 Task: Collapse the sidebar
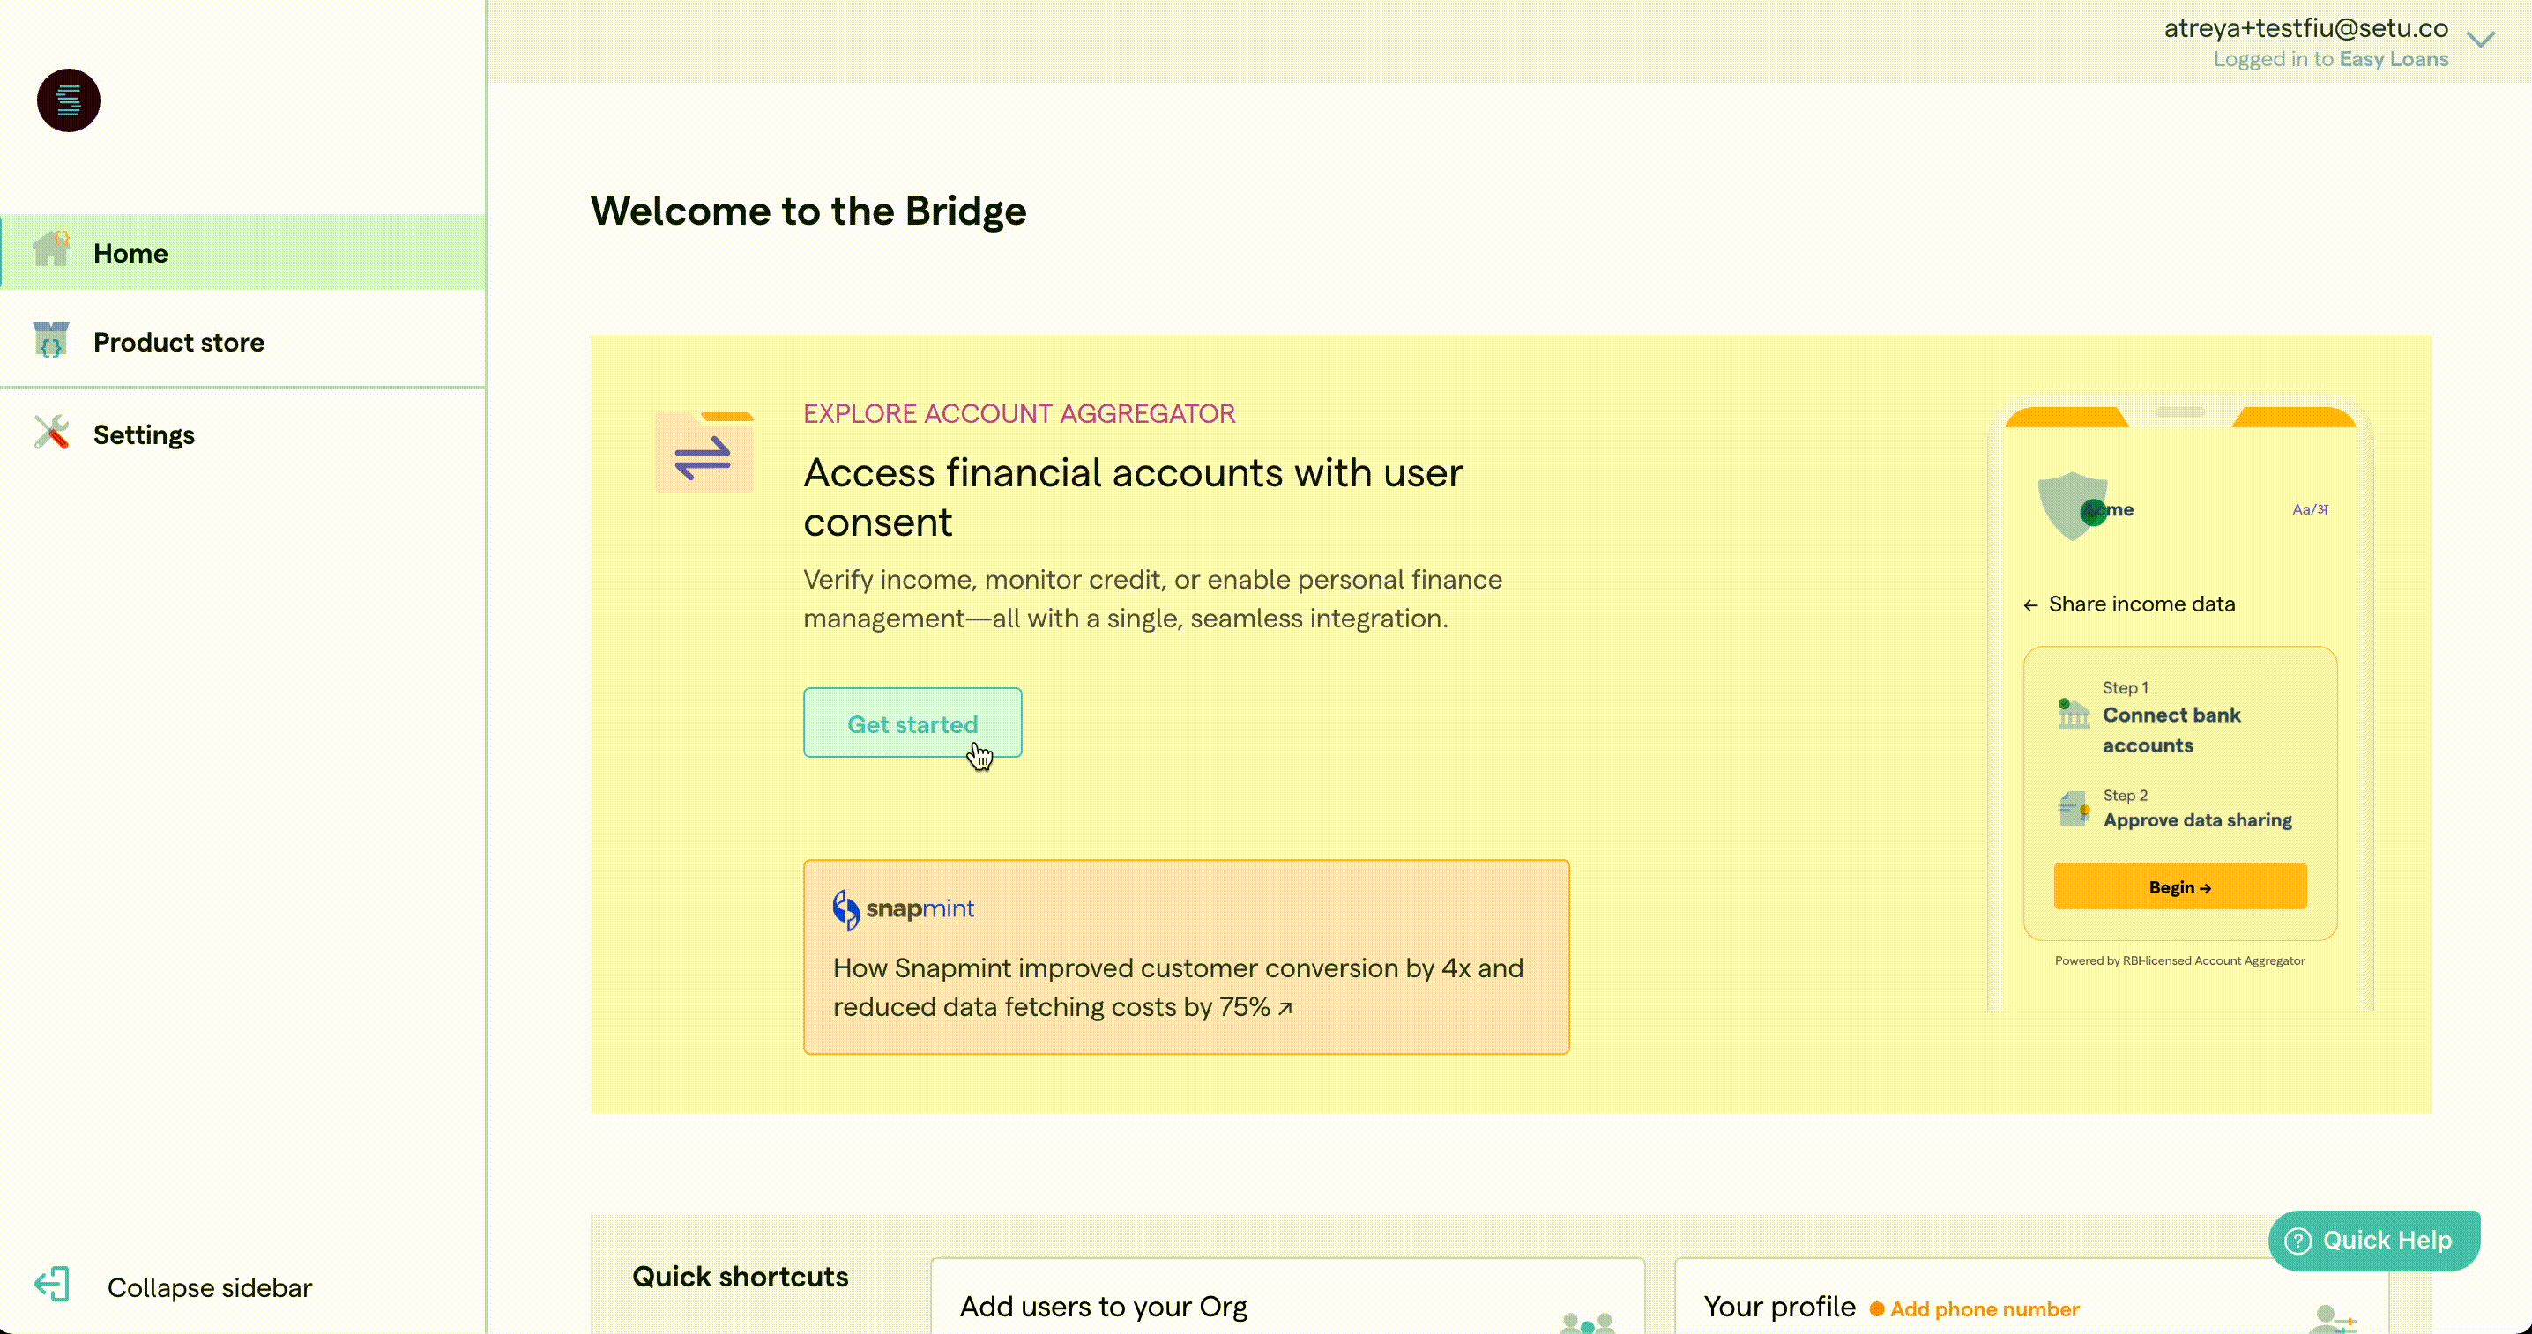point(208,1286)
